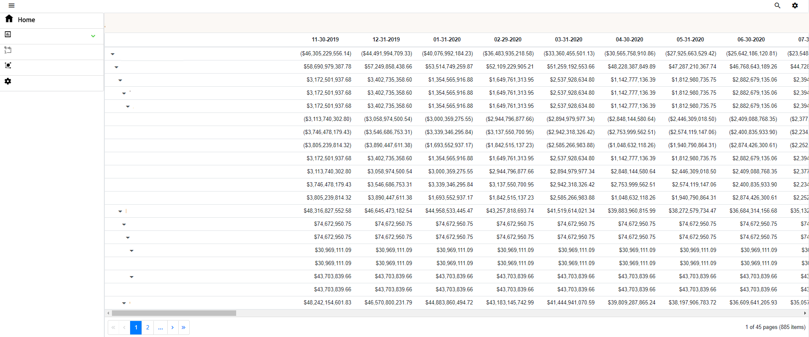
Task: Collapse row showing $48,242,154,601.83
Action: click(124, 303)
